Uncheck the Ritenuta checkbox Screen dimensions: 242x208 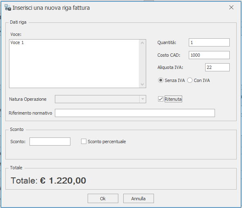(161, 99)
